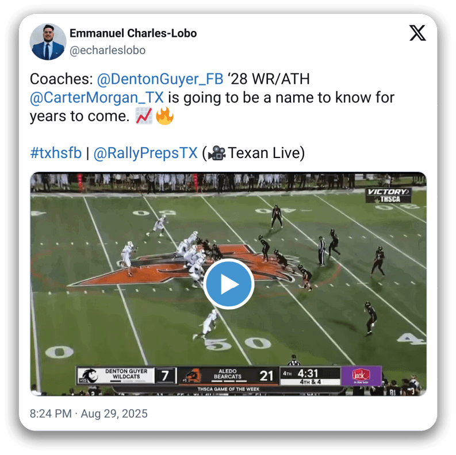The height and width of the screenshot is (455, 456).
Task: Open the @RallyPrepsTX mention
Action: click(x=145, y=153)
